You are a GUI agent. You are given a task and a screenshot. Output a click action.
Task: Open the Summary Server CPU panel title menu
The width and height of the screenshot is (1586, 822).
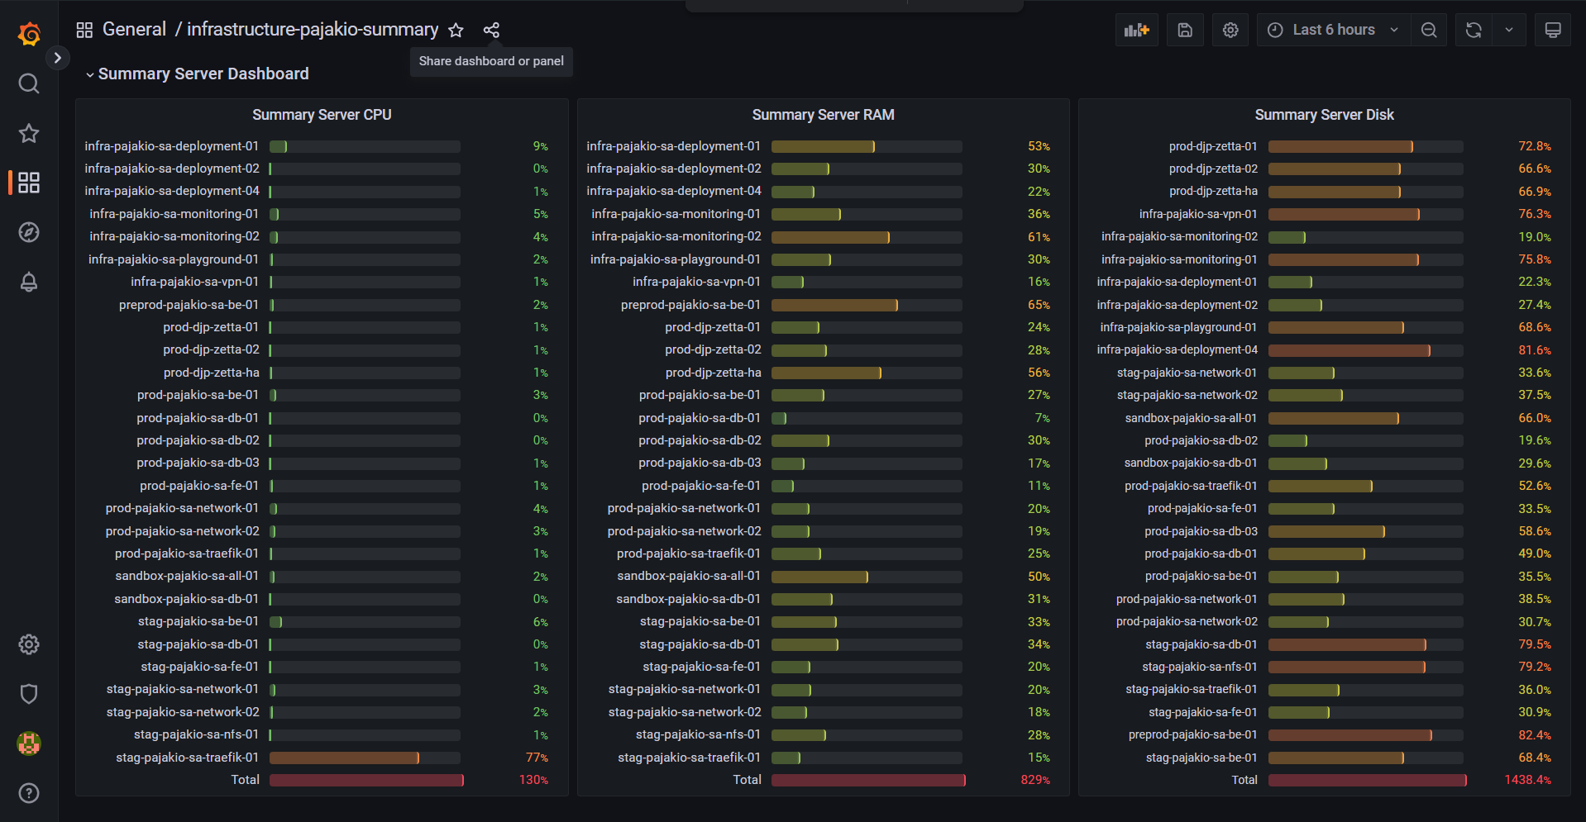(322, 115)
